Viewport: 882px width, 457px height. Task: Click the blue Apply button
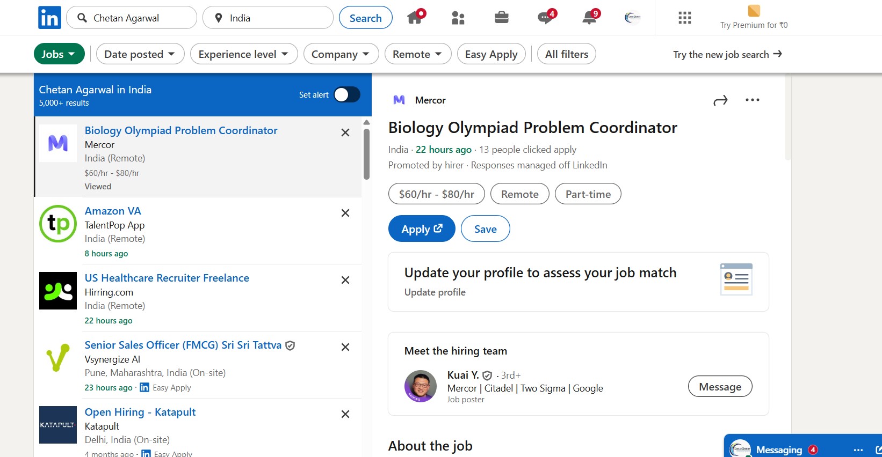pyautogui.click(x=421, y=229)
